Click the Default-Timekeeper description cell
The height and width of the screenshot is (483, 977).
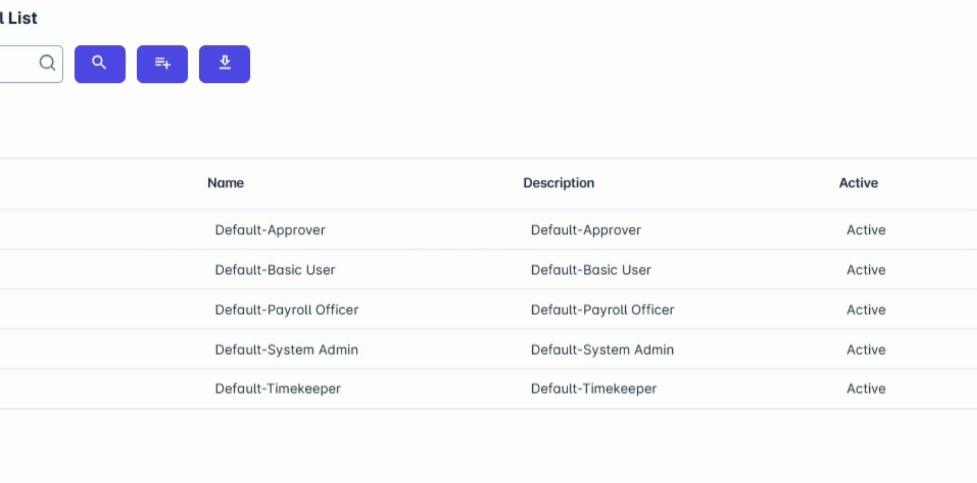click(x=594, y=389)
